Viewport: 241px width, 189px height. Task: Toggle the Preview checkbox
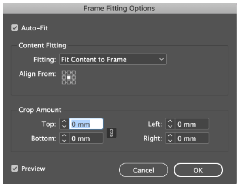tap(15, 169)
